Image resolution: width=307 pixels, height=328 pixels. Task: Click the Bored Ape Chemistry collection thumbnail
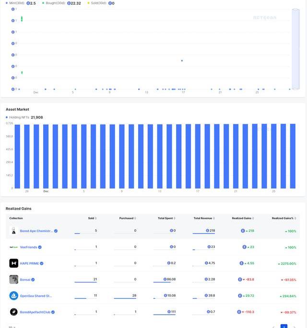[13, 231]
